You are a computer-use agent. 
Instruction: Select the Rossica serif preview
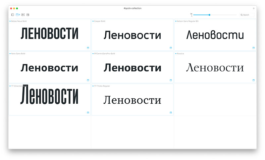tap(215, 68)
